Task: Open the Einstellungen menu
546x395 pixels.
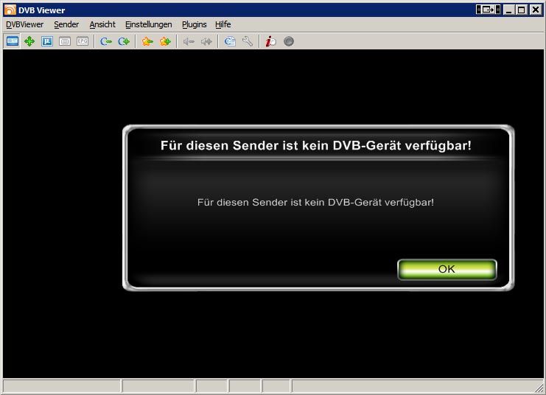Action: (x=149, y=24)
